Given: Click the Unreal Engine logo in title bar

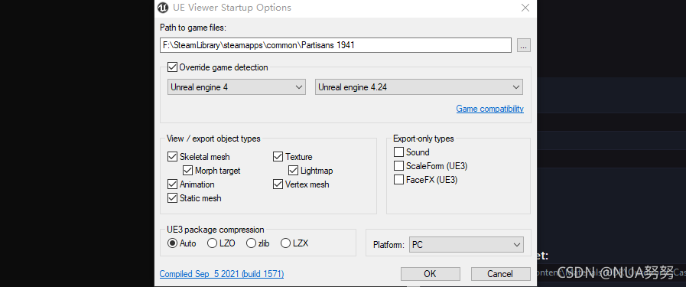Looking at the screenshot, I should (x=163, y=8).
